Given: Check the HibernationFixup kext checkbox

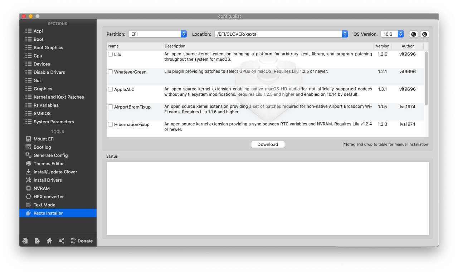Looking at the screenshot, I should point(111,124).
